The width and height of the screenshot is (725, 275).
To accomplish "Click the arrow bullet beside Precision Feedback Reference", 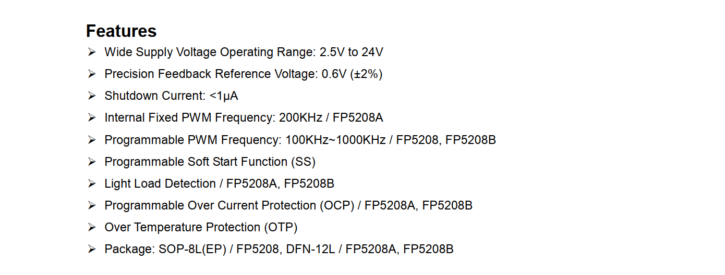I will (92, 74).
